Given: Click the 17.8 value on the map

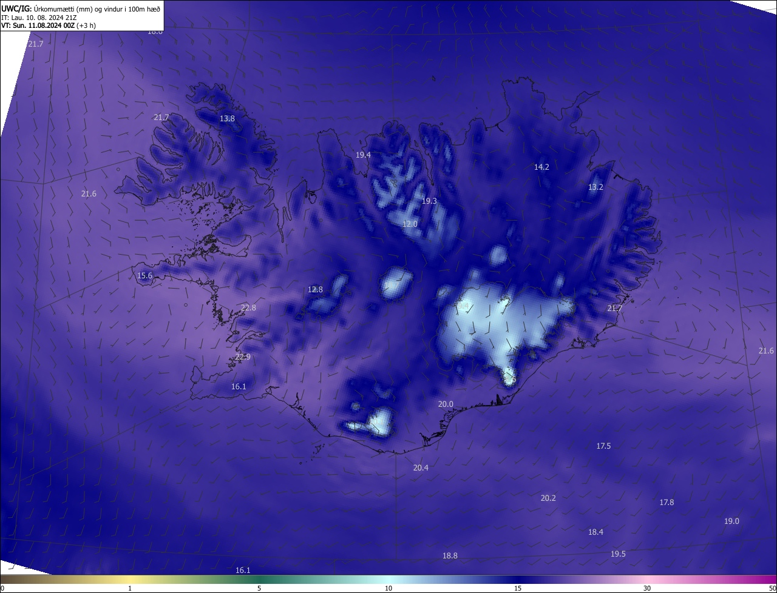Looking at the screenshot, I should tap(667, 502).
